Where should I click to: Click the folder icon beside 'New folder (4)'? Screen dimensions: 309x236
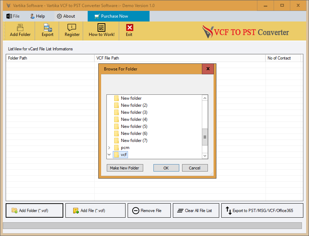pos(116,119)
